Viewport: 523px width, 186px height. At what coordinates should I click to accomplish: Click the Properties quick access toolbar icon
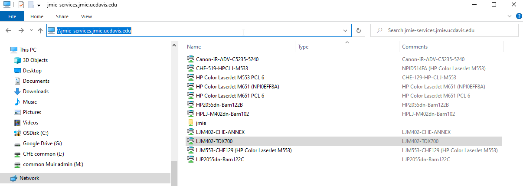pyautogui.click(x=20, y=5)
